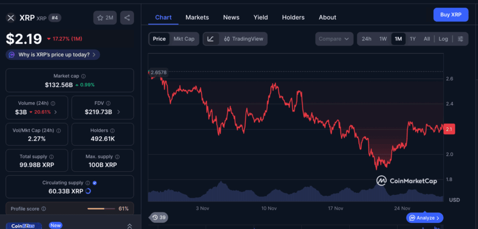Image resolution: width=478 pixels, height=229 pixels.
Task: Expand the Volume (24h) details chevron
Action: coord(56,112)
